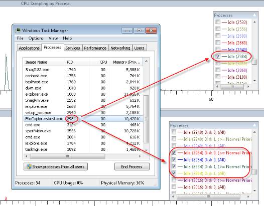Screen dimensions: 264x206
Task: Uncheck the Idle (2984) CPU process checkbox
Action: [218, 56]
